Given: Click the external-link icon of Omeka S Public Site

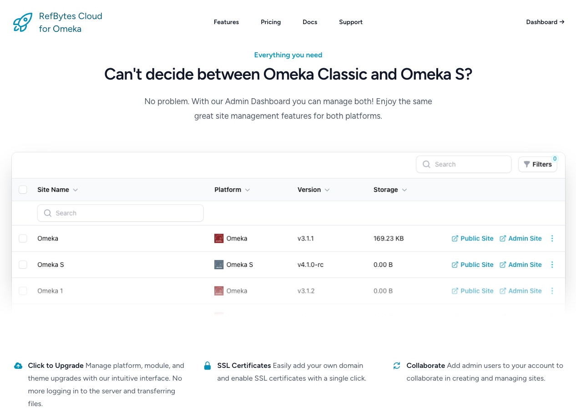Looking at the screenshot, I should 455,265.
